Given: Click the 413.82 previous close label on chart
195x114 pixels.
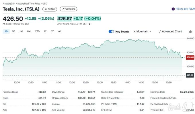Looking at the screenshot, I should tap(190, 75).
